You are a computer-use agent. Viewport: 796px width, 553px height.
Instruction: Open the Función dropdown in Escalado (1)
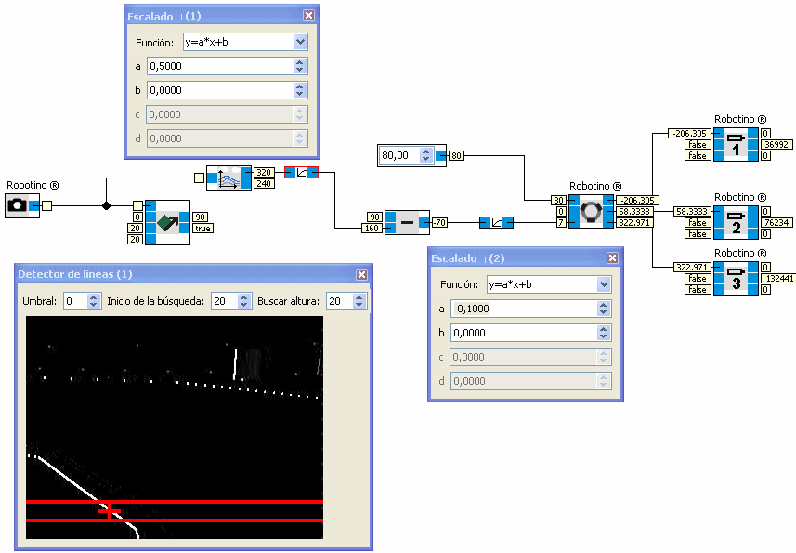click(299, 41)
